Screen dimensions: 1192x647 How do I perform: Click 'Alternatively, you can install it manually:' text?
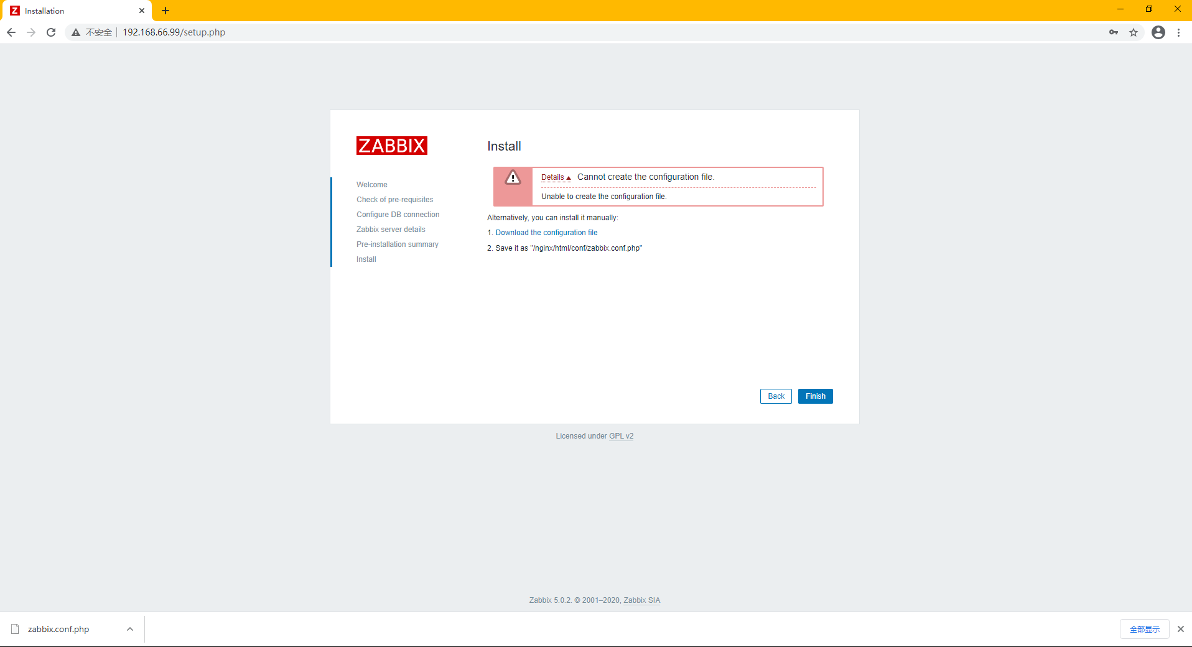pyautogui.click(x=552, y=218)
